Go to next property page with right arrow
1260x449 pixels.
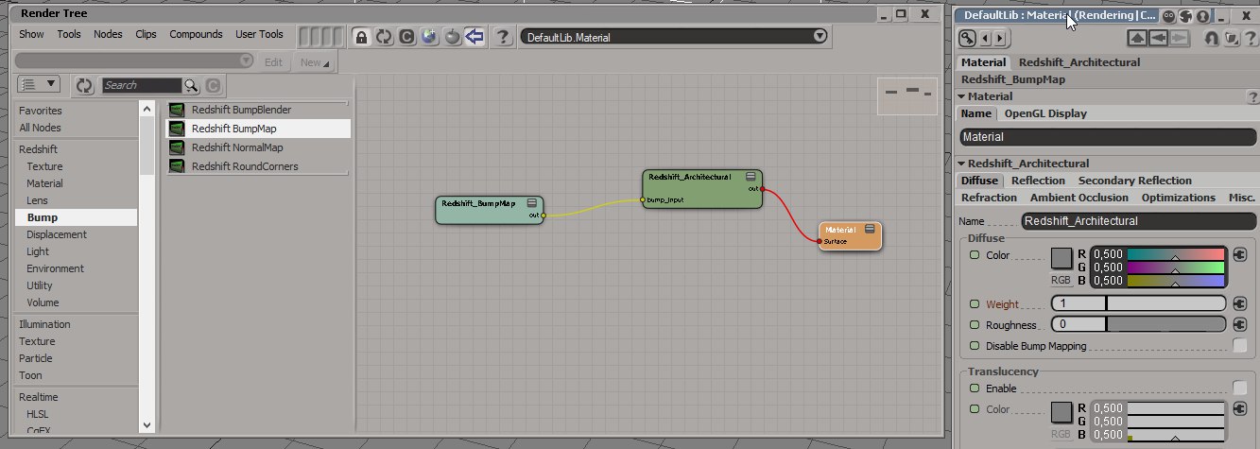(1001, 39)
